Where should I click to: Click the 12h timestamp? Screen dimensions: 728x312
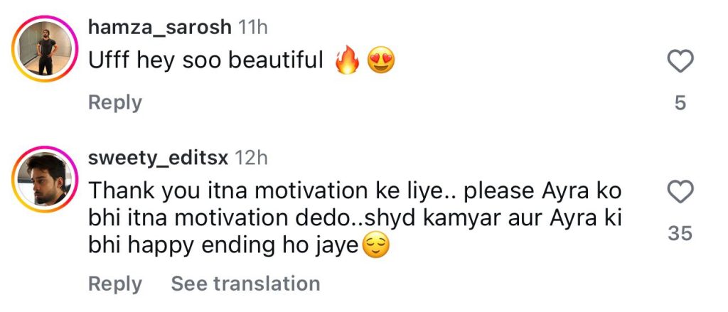[x=250, y=158]
